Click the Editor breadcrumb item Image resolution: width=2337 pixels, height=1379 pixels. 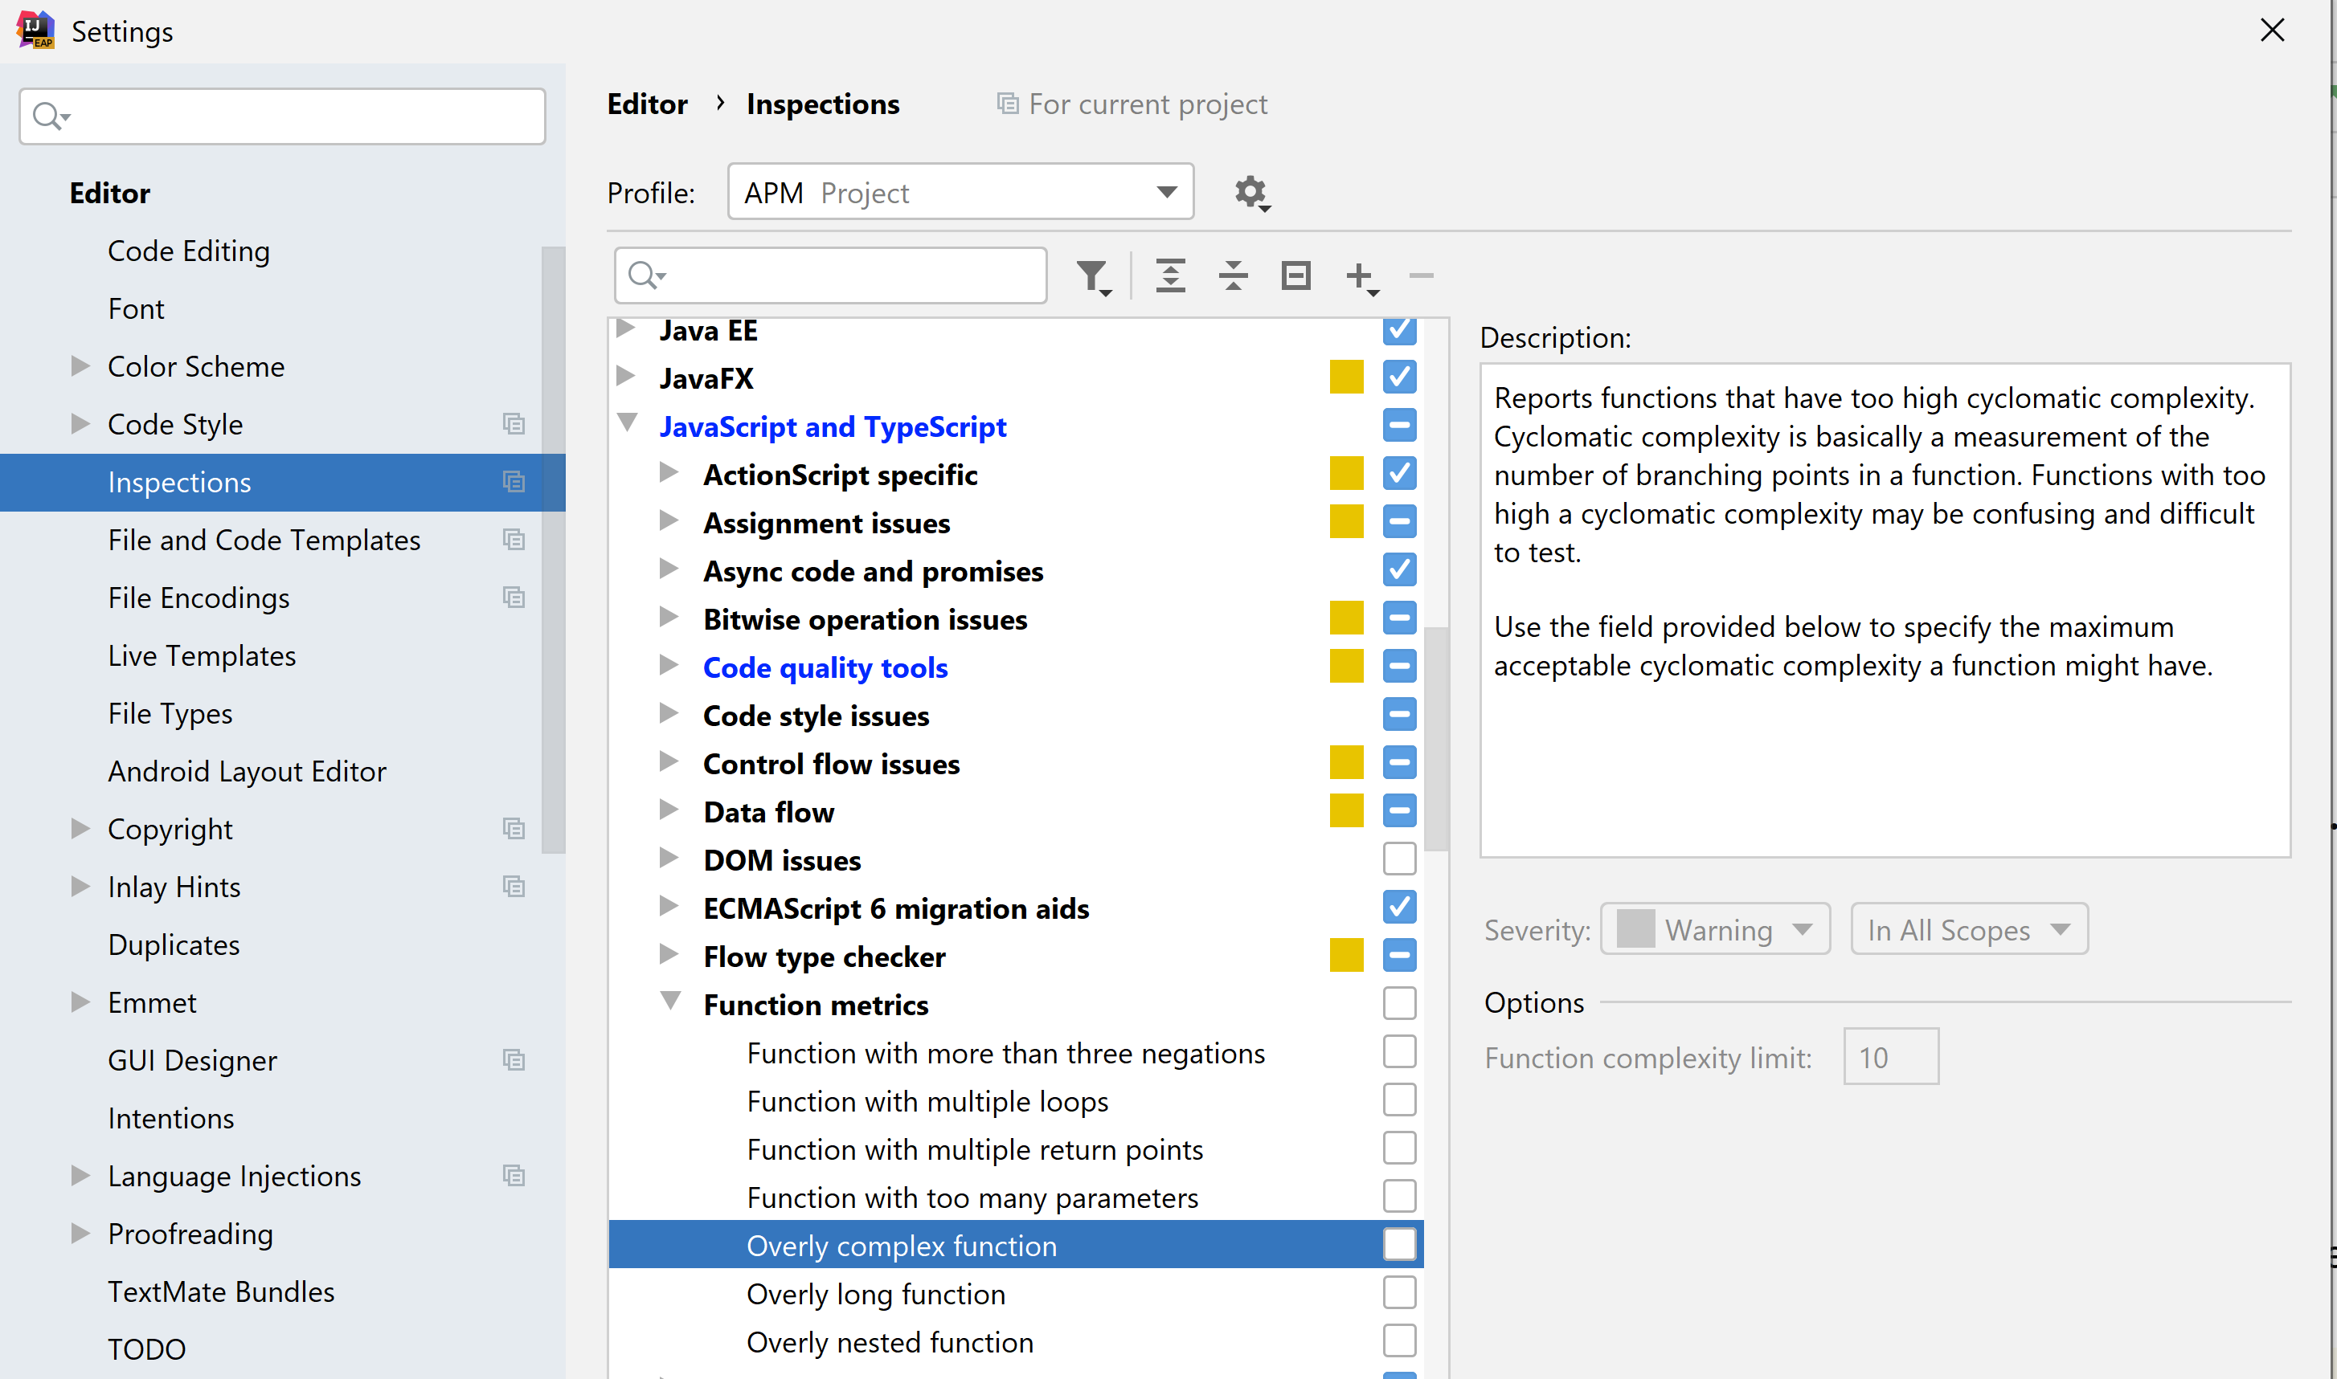(x=647, y=103)
